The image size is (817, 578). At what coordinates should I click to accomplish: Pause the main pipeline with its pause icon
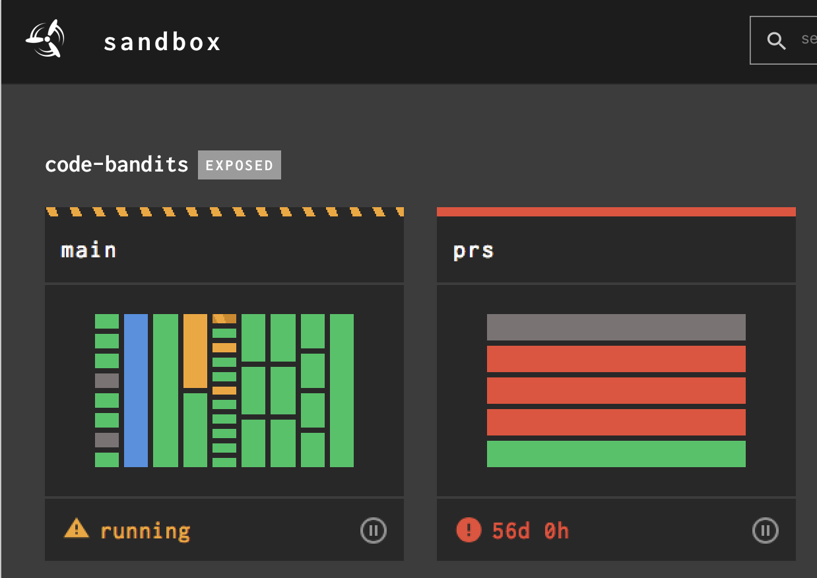point(373,530)
